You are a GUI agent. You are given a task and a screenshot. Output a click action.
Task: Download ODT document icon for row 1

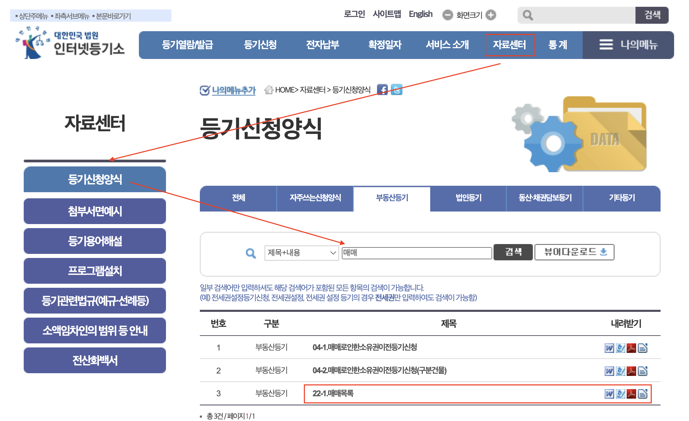643,348
